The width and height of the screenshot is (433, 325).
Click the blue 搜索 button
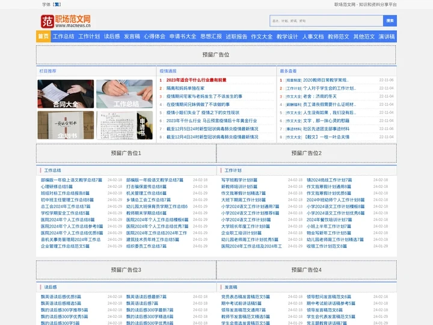point(390,20)
